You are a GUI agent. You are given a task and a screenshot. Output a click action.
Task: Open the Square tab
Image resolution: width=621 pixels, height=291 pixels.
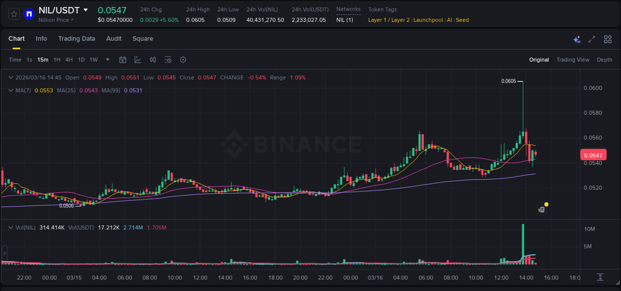pos(143,39)
